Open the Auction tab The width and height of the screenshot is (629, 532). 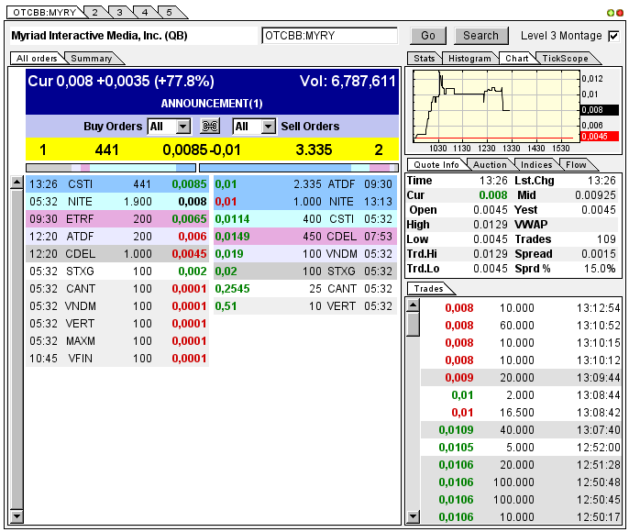pyautogui.click(x=490, y=164)
